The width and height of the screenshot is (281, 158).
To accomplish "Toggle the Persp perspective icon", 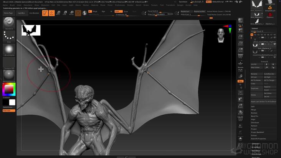I will tap(240, 56).
